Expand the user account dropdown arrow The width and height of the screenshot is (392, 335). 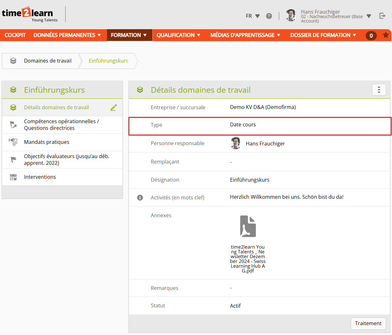click(x=369, y=16)
